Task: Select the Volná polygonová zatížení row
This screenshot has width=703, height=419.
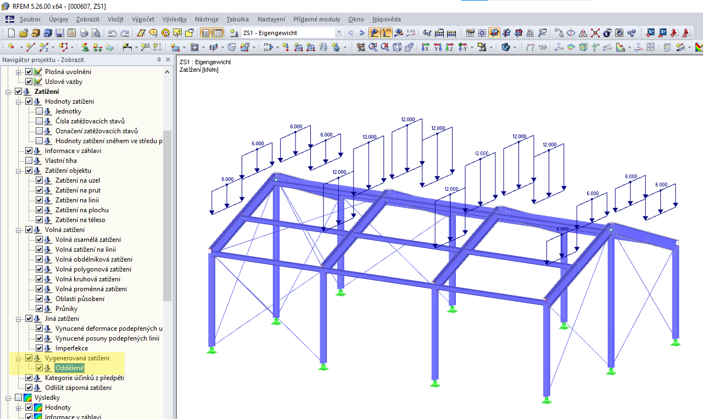Action: click(x=93, y=269)
